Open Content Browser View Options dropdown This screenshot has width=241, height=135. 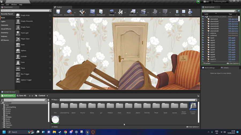click(x=193, y=127)
